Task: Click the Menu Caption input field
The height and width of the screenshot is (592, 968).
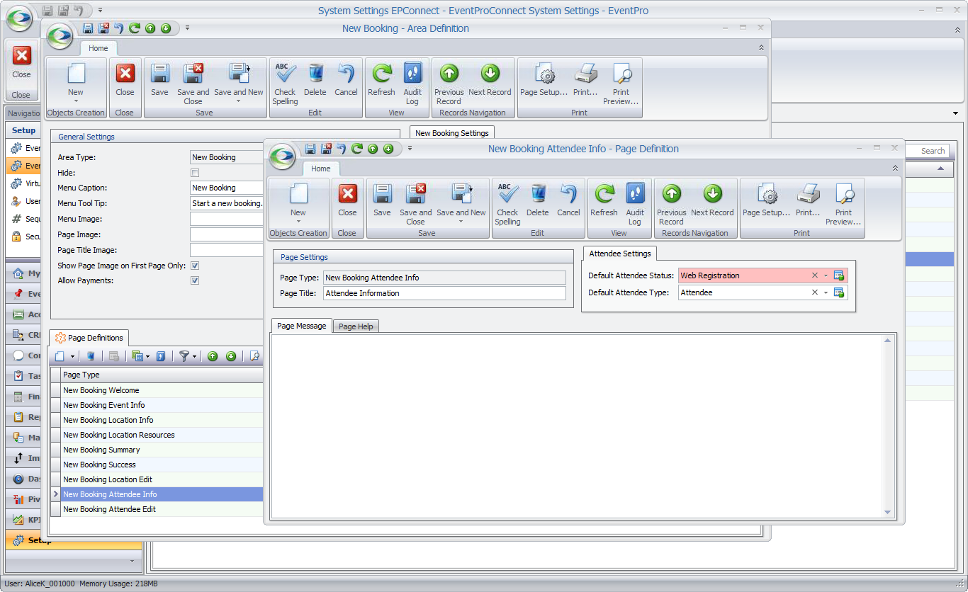Action: point(227,188)
